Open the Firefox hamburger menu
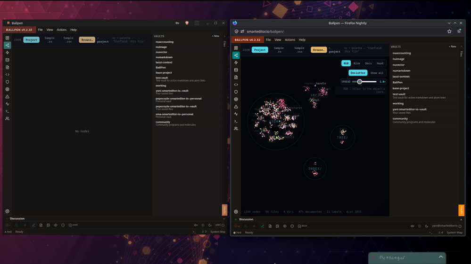The image size is (471, 264). (459, 31)
